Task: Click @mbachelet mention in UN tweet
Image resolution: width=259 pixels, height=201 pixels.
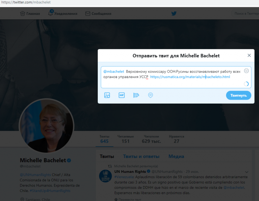Action: point(234,187)
